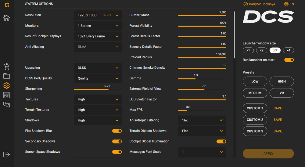
Task: Open the Anisotropic Filtering dropdown
Action: pyautogui.click(x=202, y=120)
